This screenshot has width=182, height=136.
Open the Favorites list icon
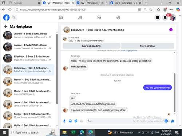(x=158, y=9)
